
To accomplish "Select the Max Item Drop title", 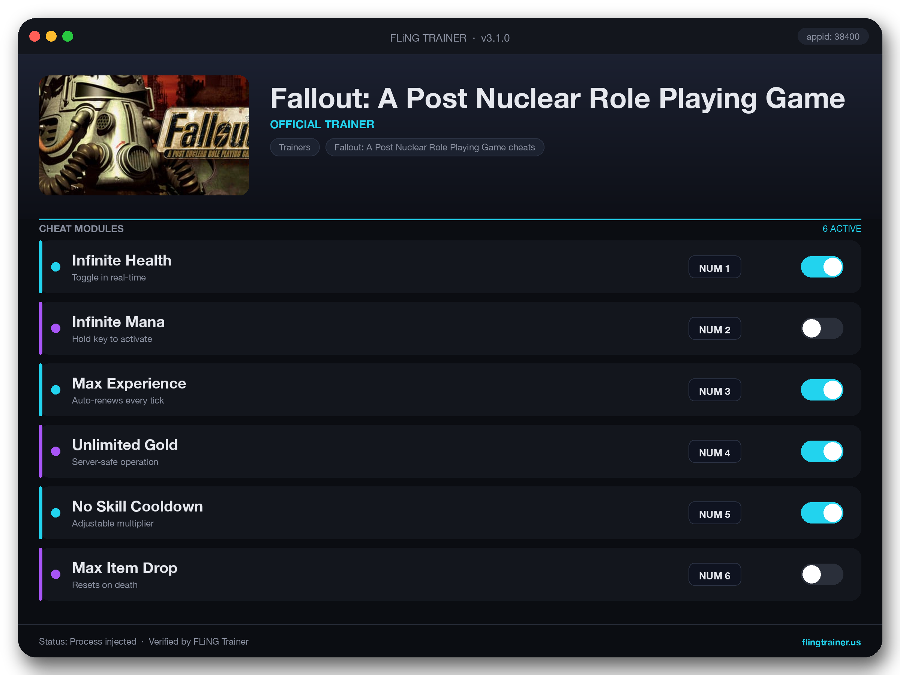I will pyautogui.click(x=124, y=568).
